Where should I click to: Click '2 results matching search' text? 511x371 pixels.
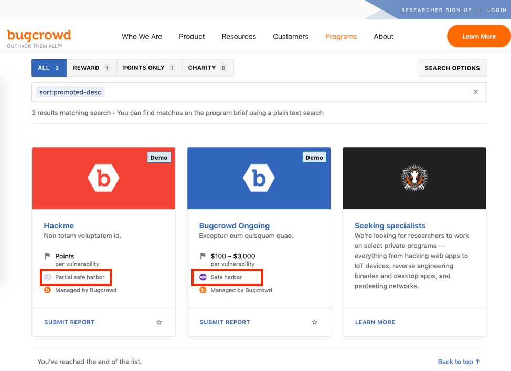(x=71, y=113)
